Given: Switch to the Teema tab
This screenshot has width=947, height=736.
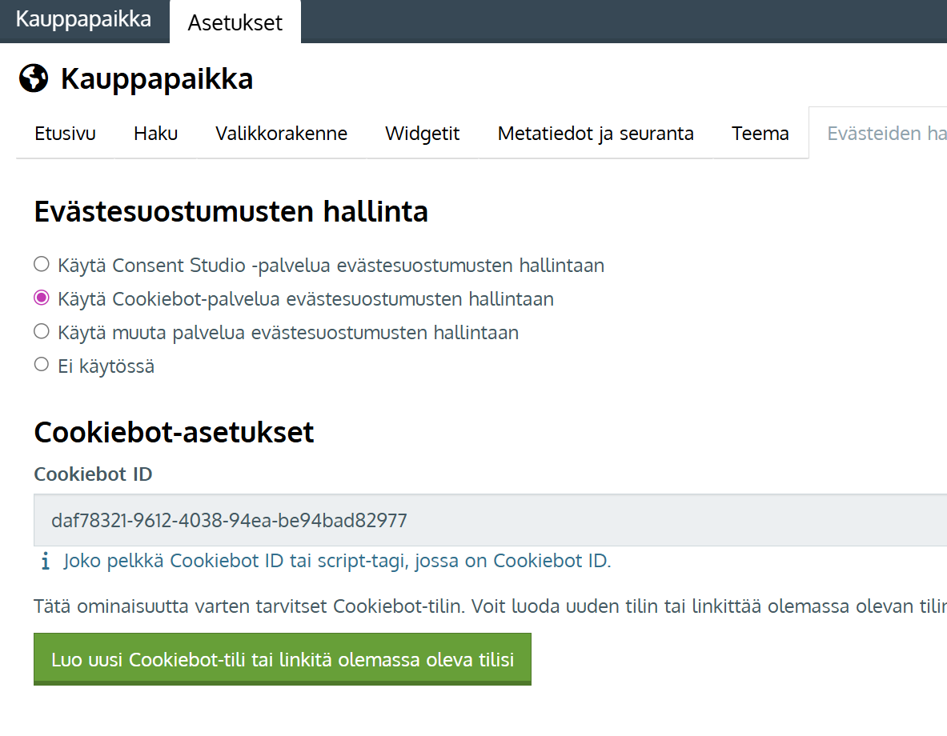Looking at the screenshot, I should click(x=760, y=133).
